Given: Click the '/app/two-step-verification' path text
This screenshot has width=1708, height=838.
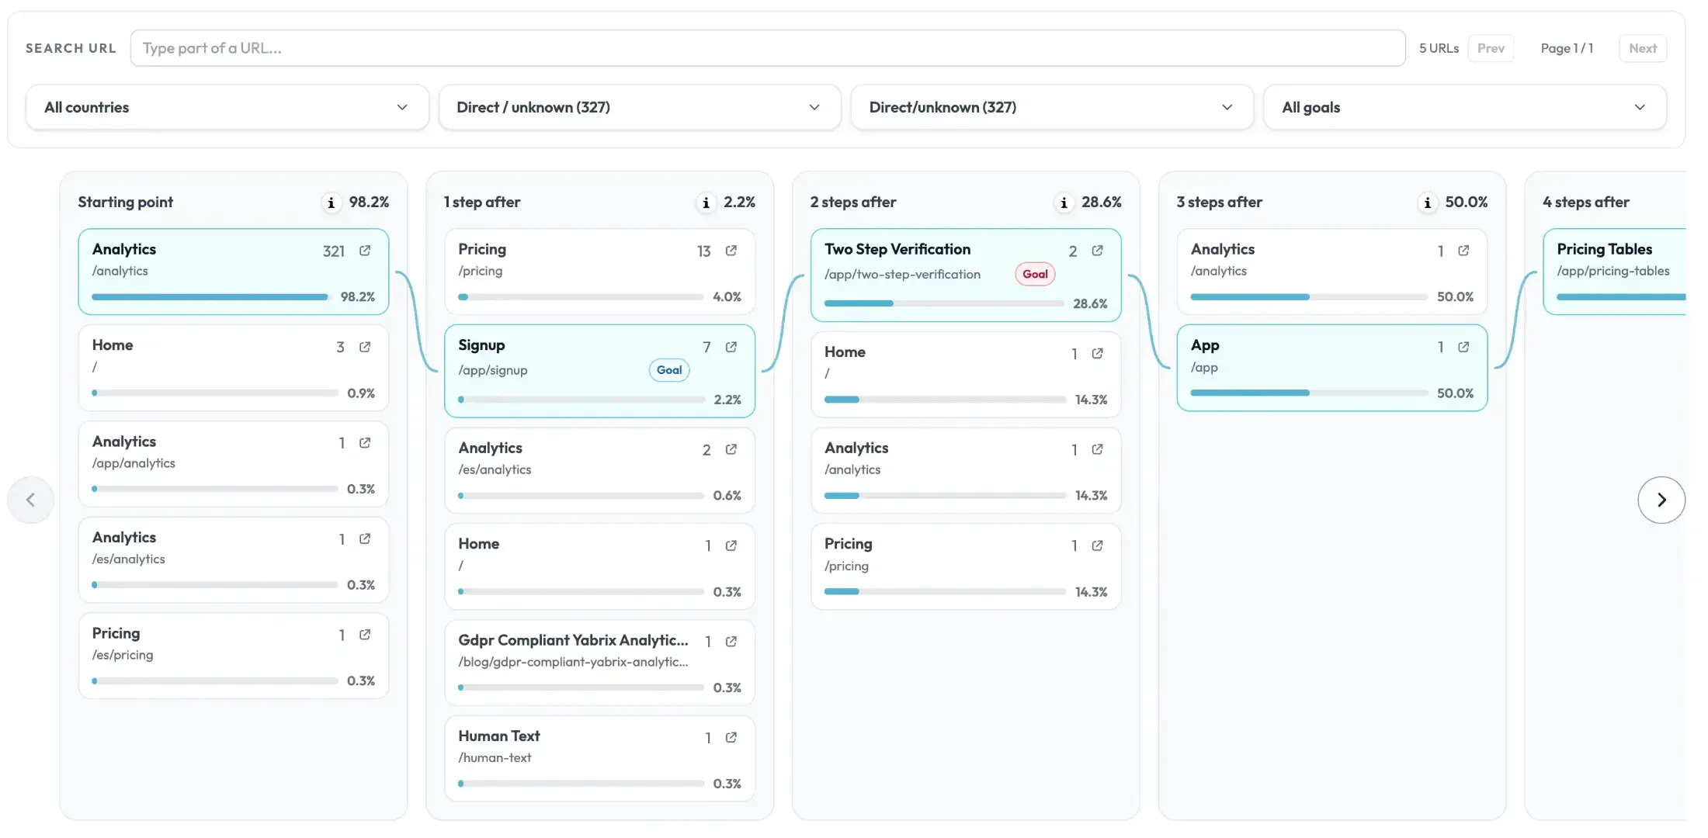Looking at the screenshot, I should click(x=902, y=275).
